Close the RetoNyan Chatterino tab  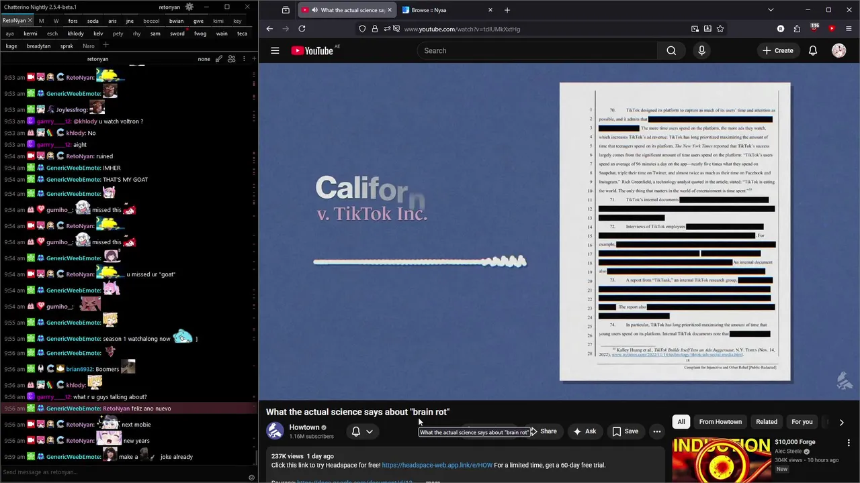[31, 21]
